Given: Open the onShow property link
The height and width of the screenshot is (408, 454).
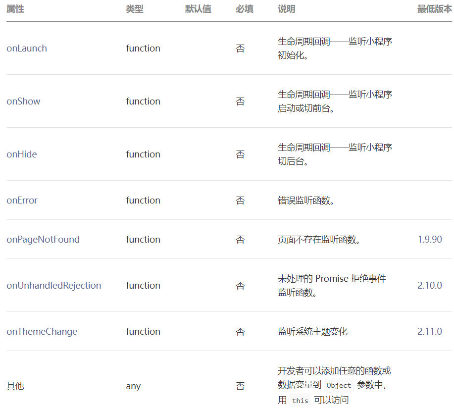Looking at the screenshot, I should [23, 101].
